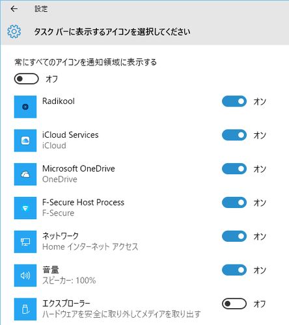
Task: Click the back arrow in the header
Action: (x=14, y=8)
